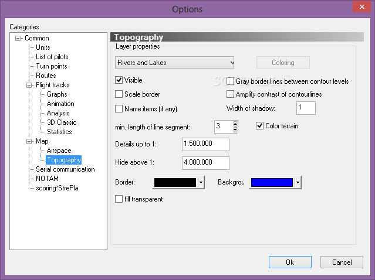Click the Details up to 1 field
This screenshot has height=280, width=375.
(205, 144)
